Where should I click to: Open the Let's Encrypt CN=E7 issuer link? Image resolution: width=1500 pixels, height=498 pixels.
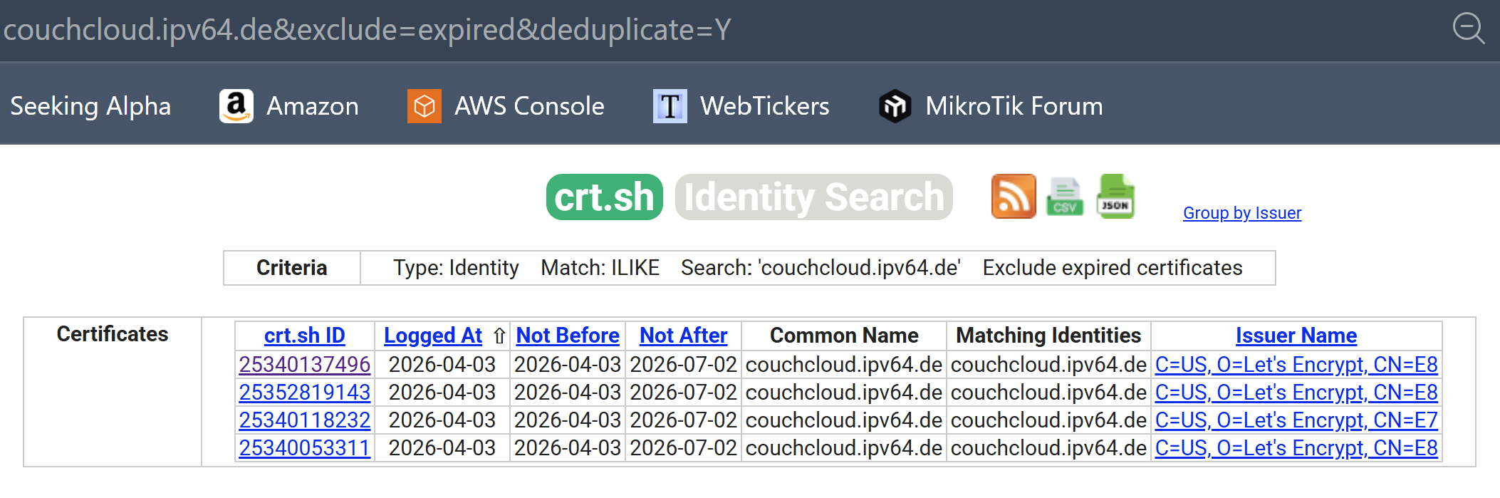[1296, 420]
